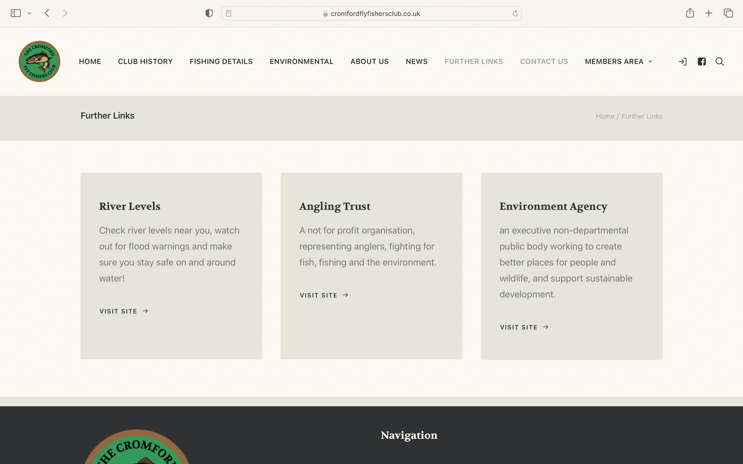The width and height of the screenshot is (743, 464).
Task: Toggle the Safari sidebar
Action: click(15, 13)
